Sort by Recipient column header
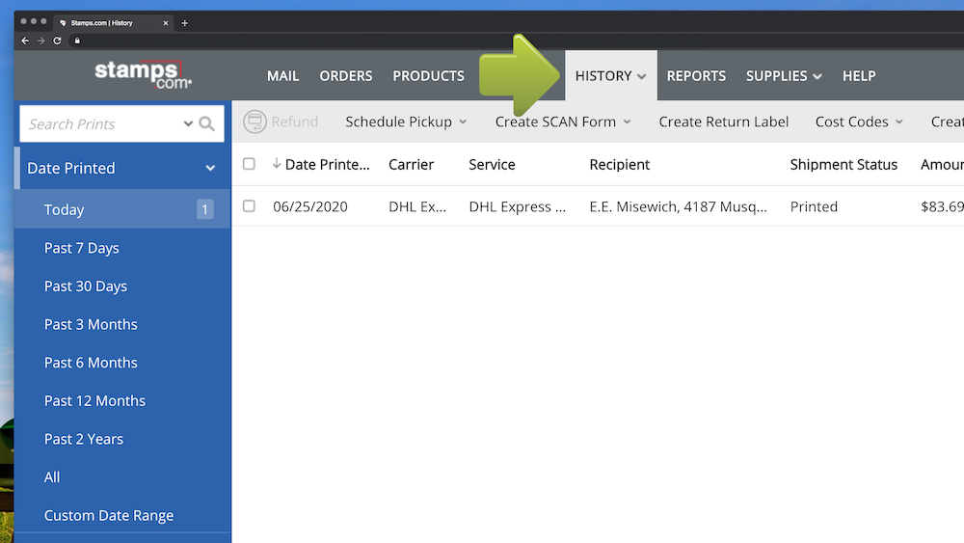 point(619,164)
